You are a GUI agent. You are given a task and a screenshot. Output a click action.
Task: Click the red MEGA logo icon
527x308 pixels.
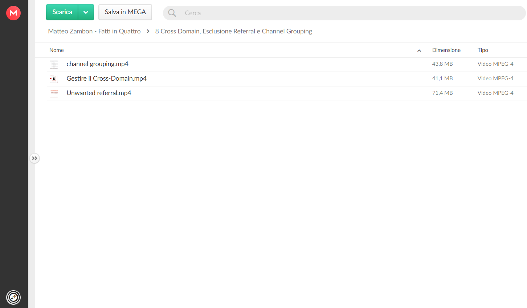click(13, 13)
